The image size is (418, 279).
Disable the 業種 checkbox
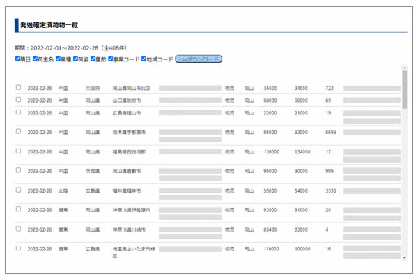pyautogui.click(x=59, y=59)
